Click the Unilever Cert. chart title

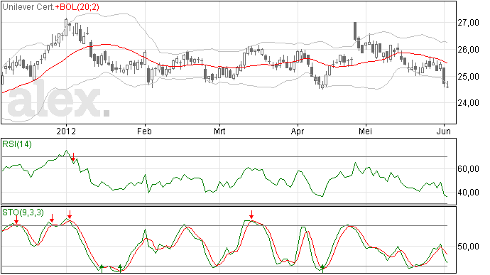28,7
